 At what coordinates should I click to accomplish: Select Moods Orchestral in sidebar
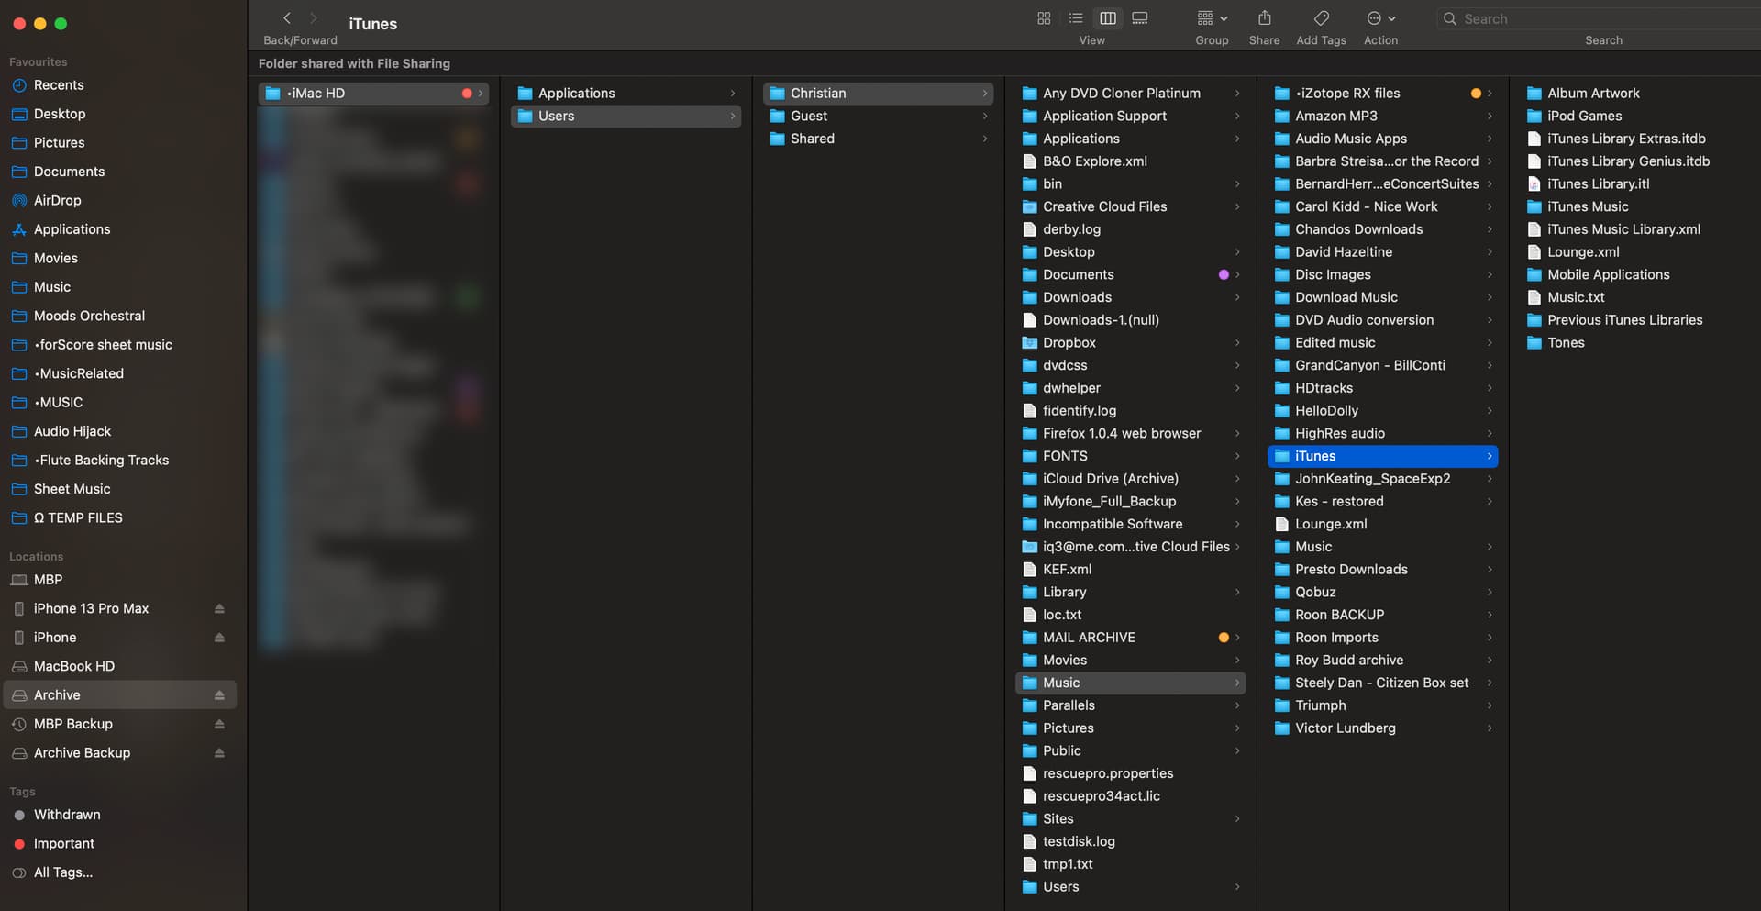pos(89,316)
